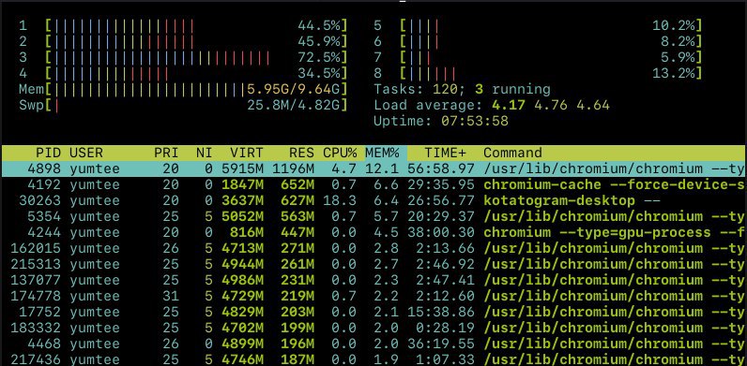Image resolution: width=747 pixels, height=366 pixels.
Task: Sort by PRI column header
Action: (x=166, y=154)
